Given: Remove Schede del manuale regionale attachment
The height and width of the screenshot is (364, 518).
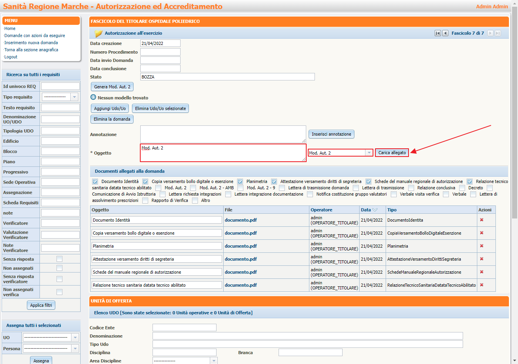Looking at the screenshot, I should pyautogui.click(x=482, y=272).
